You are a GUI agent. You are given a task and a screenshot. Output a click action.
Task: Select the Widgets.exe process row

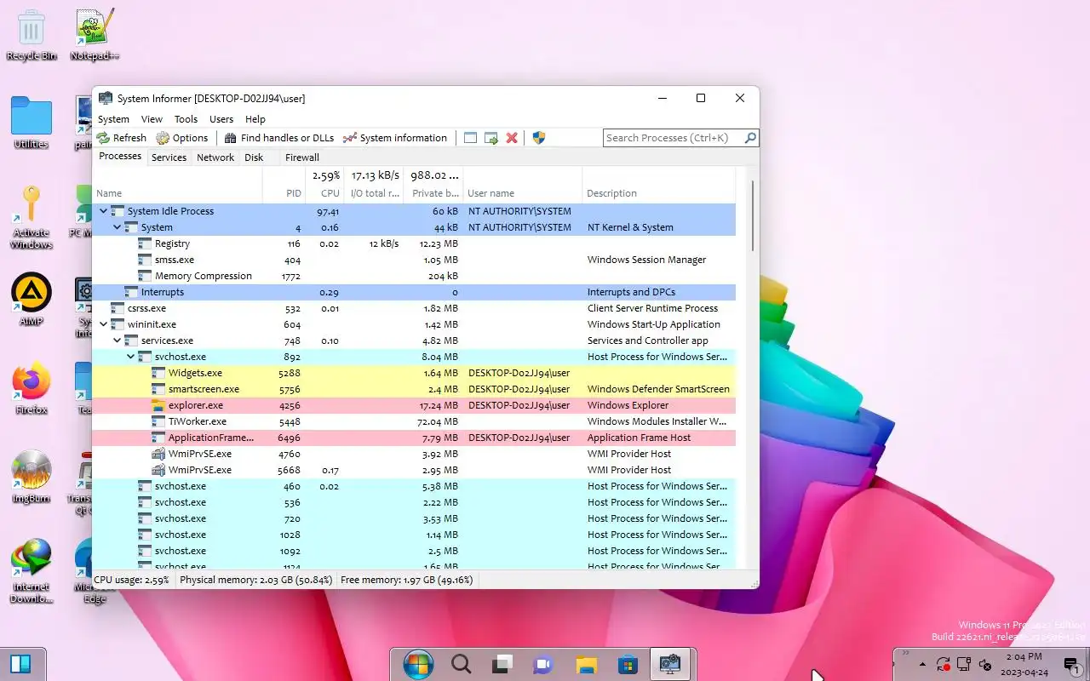point(414,373)
